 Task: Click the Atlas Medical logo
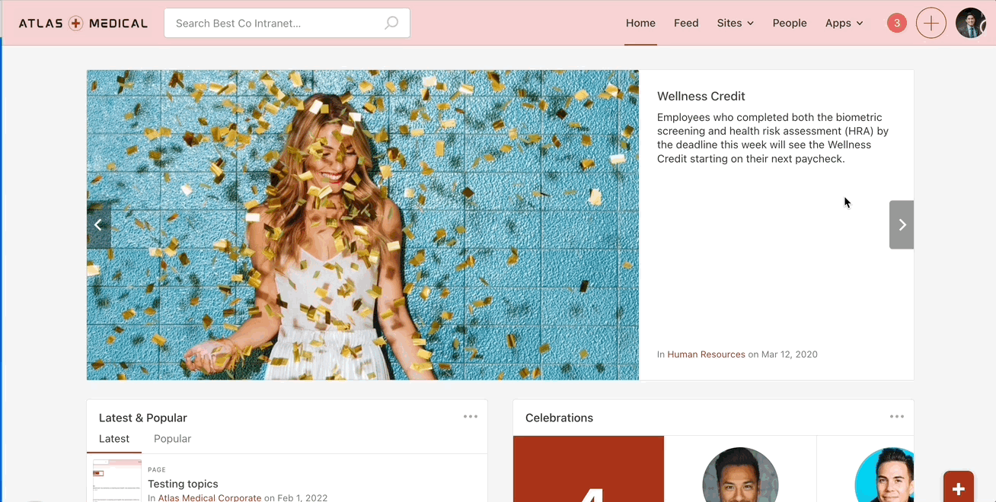click(x=83, y=24)
